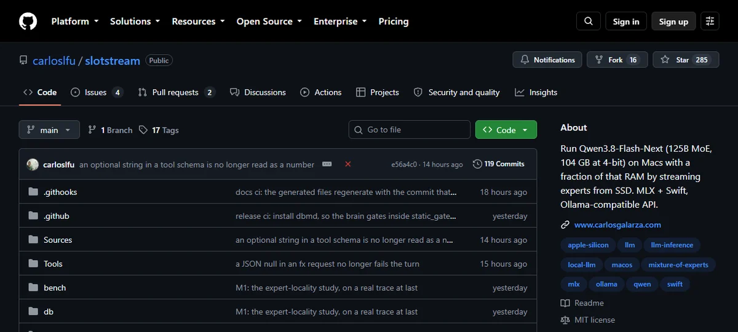Click the search magnifier icon
The height and width of the screenshot is (332, 738).
click(589, 22)
